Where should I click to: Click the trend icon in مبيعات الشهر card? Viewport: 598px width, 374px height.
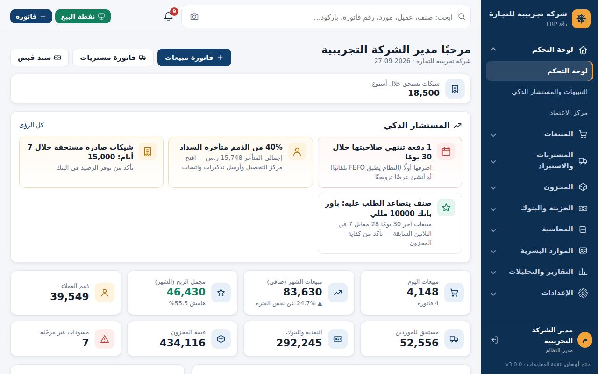click(x=338, y=293)
